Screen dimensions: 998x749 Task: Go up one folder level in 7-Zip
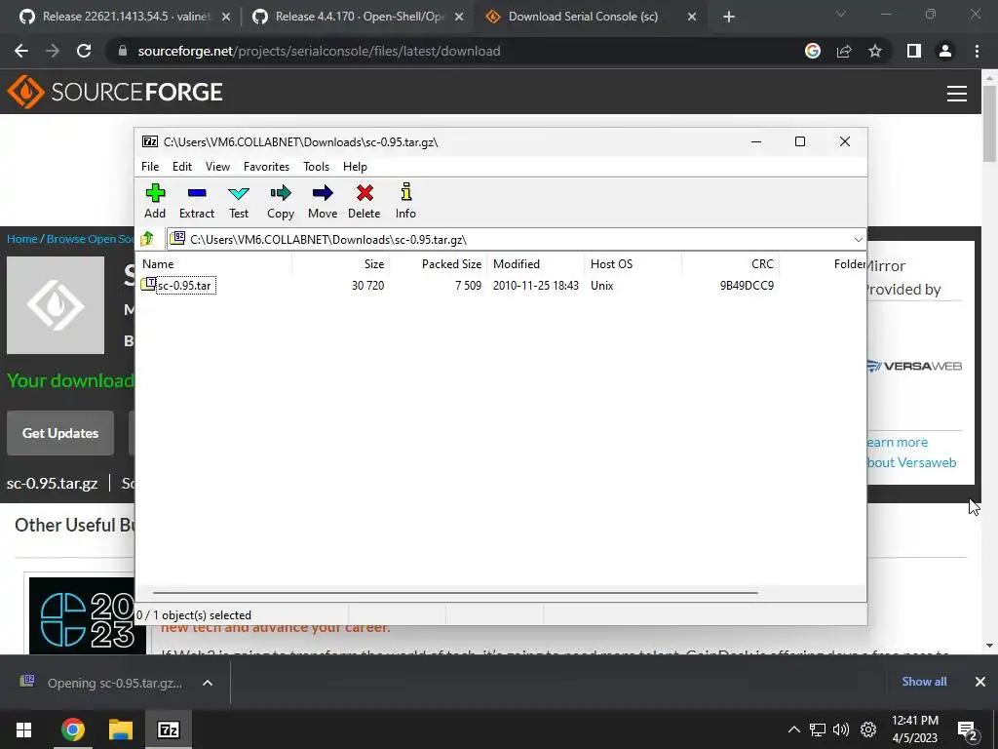click(x=148, y=239)
